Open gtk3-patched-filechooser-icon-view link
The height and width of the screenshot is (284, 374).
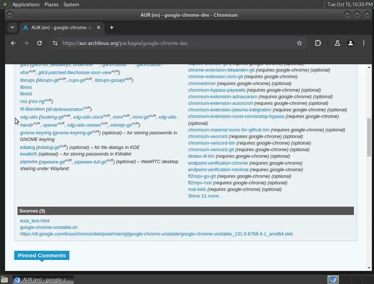click(75, 73)
